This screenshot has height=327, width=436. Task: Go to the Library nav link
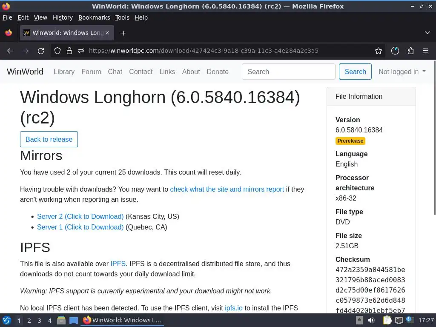[x=64, y=72]
